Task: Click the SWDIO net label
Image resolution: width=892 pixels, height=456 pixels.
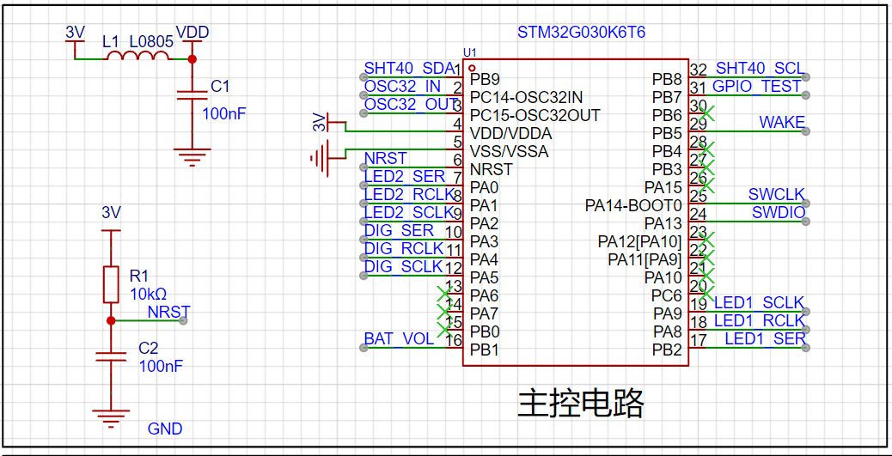Action: (x=779, y=213)
